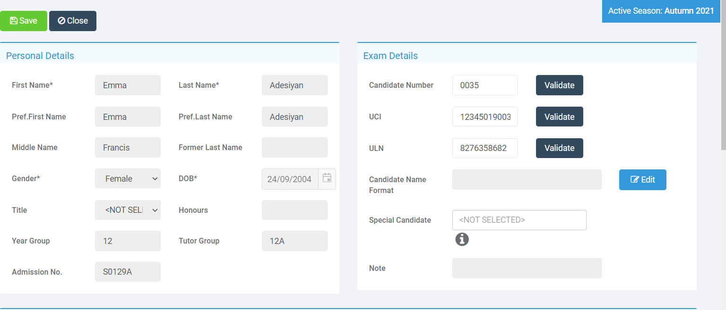This screenshot has width=726, height=310.
Task: Click the Note input field
Action: (x=527, y=268)
